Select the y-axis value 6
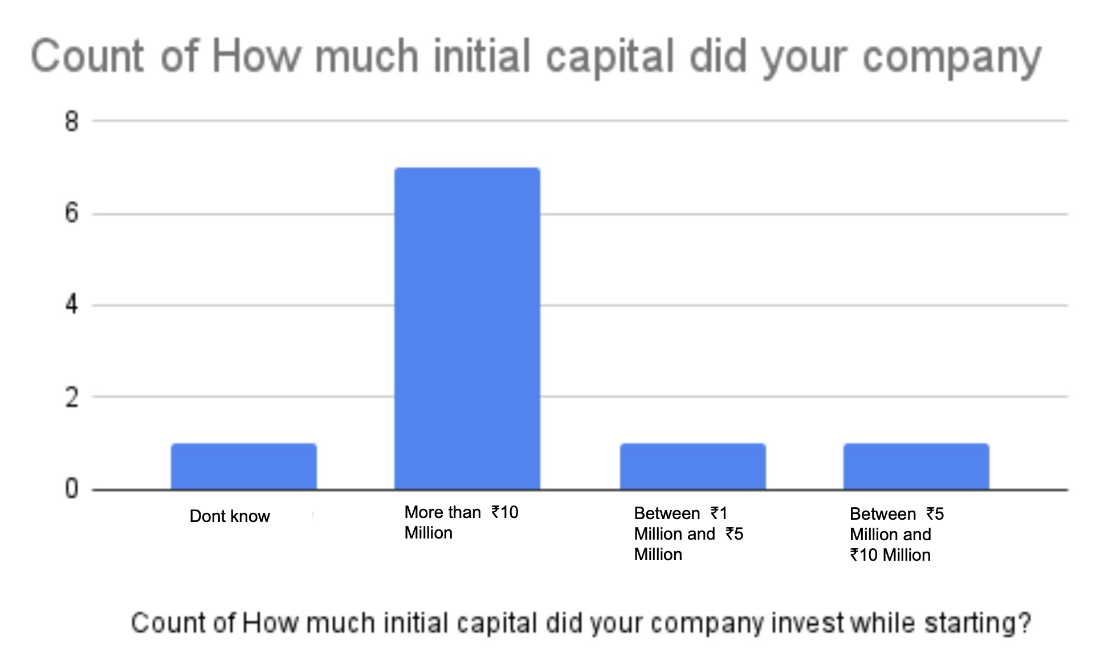The width and height of the screenshot is (1096, 669). [71, 214]
